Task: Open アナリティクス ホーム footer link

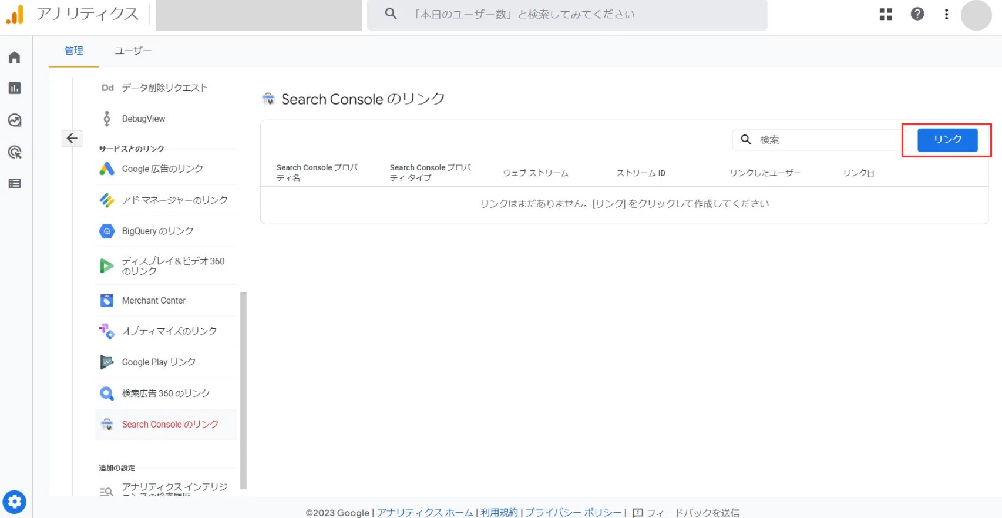Action: coord(425,513)
